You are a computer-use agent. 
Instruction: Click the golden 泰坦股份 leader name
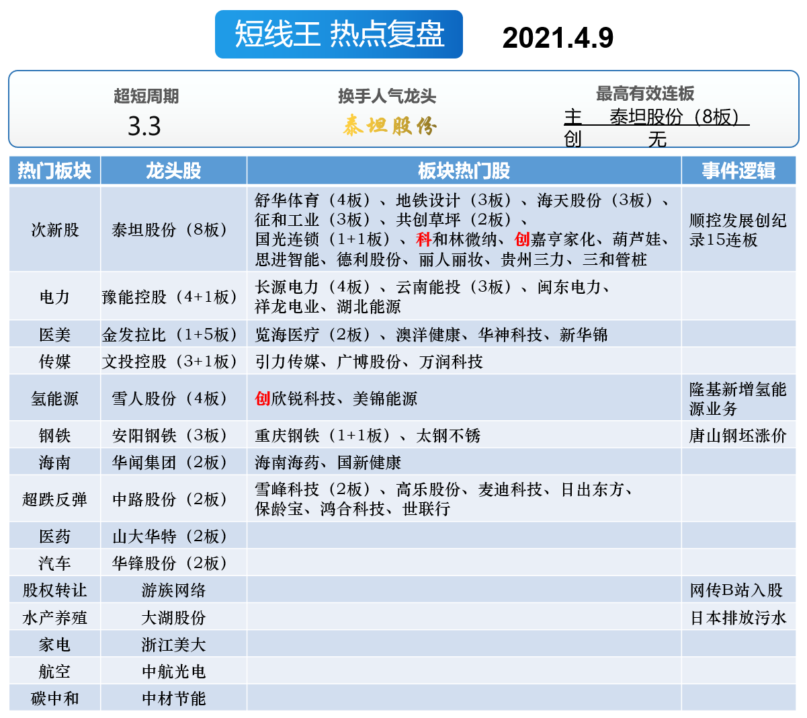pyautogui.click(x=390, y=126)
